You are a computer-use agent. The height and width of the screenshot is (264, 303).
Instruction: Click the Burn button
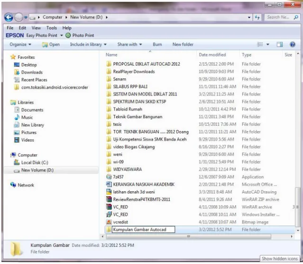pos(157,45)
